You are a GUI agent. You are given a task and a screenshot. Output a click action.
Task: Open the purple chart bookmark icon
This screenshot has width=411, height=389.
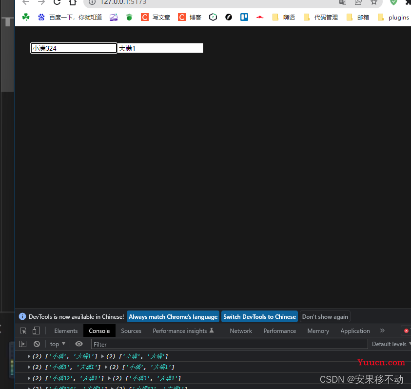(x=114, y=17)
